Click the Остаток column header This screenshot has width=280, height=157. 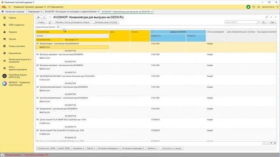point(140,36)
